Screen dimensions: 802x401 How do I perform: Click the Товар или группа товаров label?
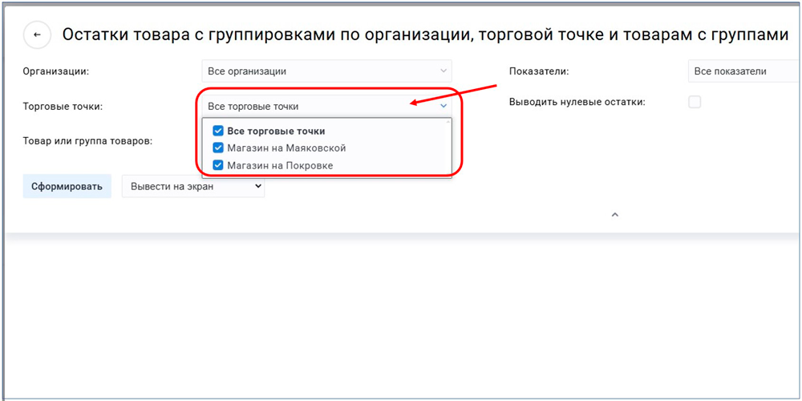(87, 140)
